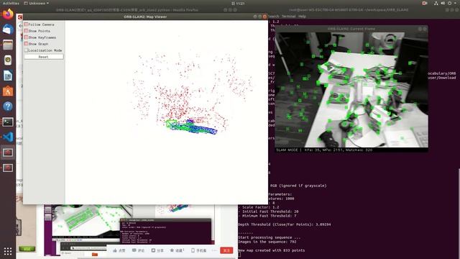The image size is (460, 259).
Task: Click the mobile phone view button
Action: [x=199, y=250]
